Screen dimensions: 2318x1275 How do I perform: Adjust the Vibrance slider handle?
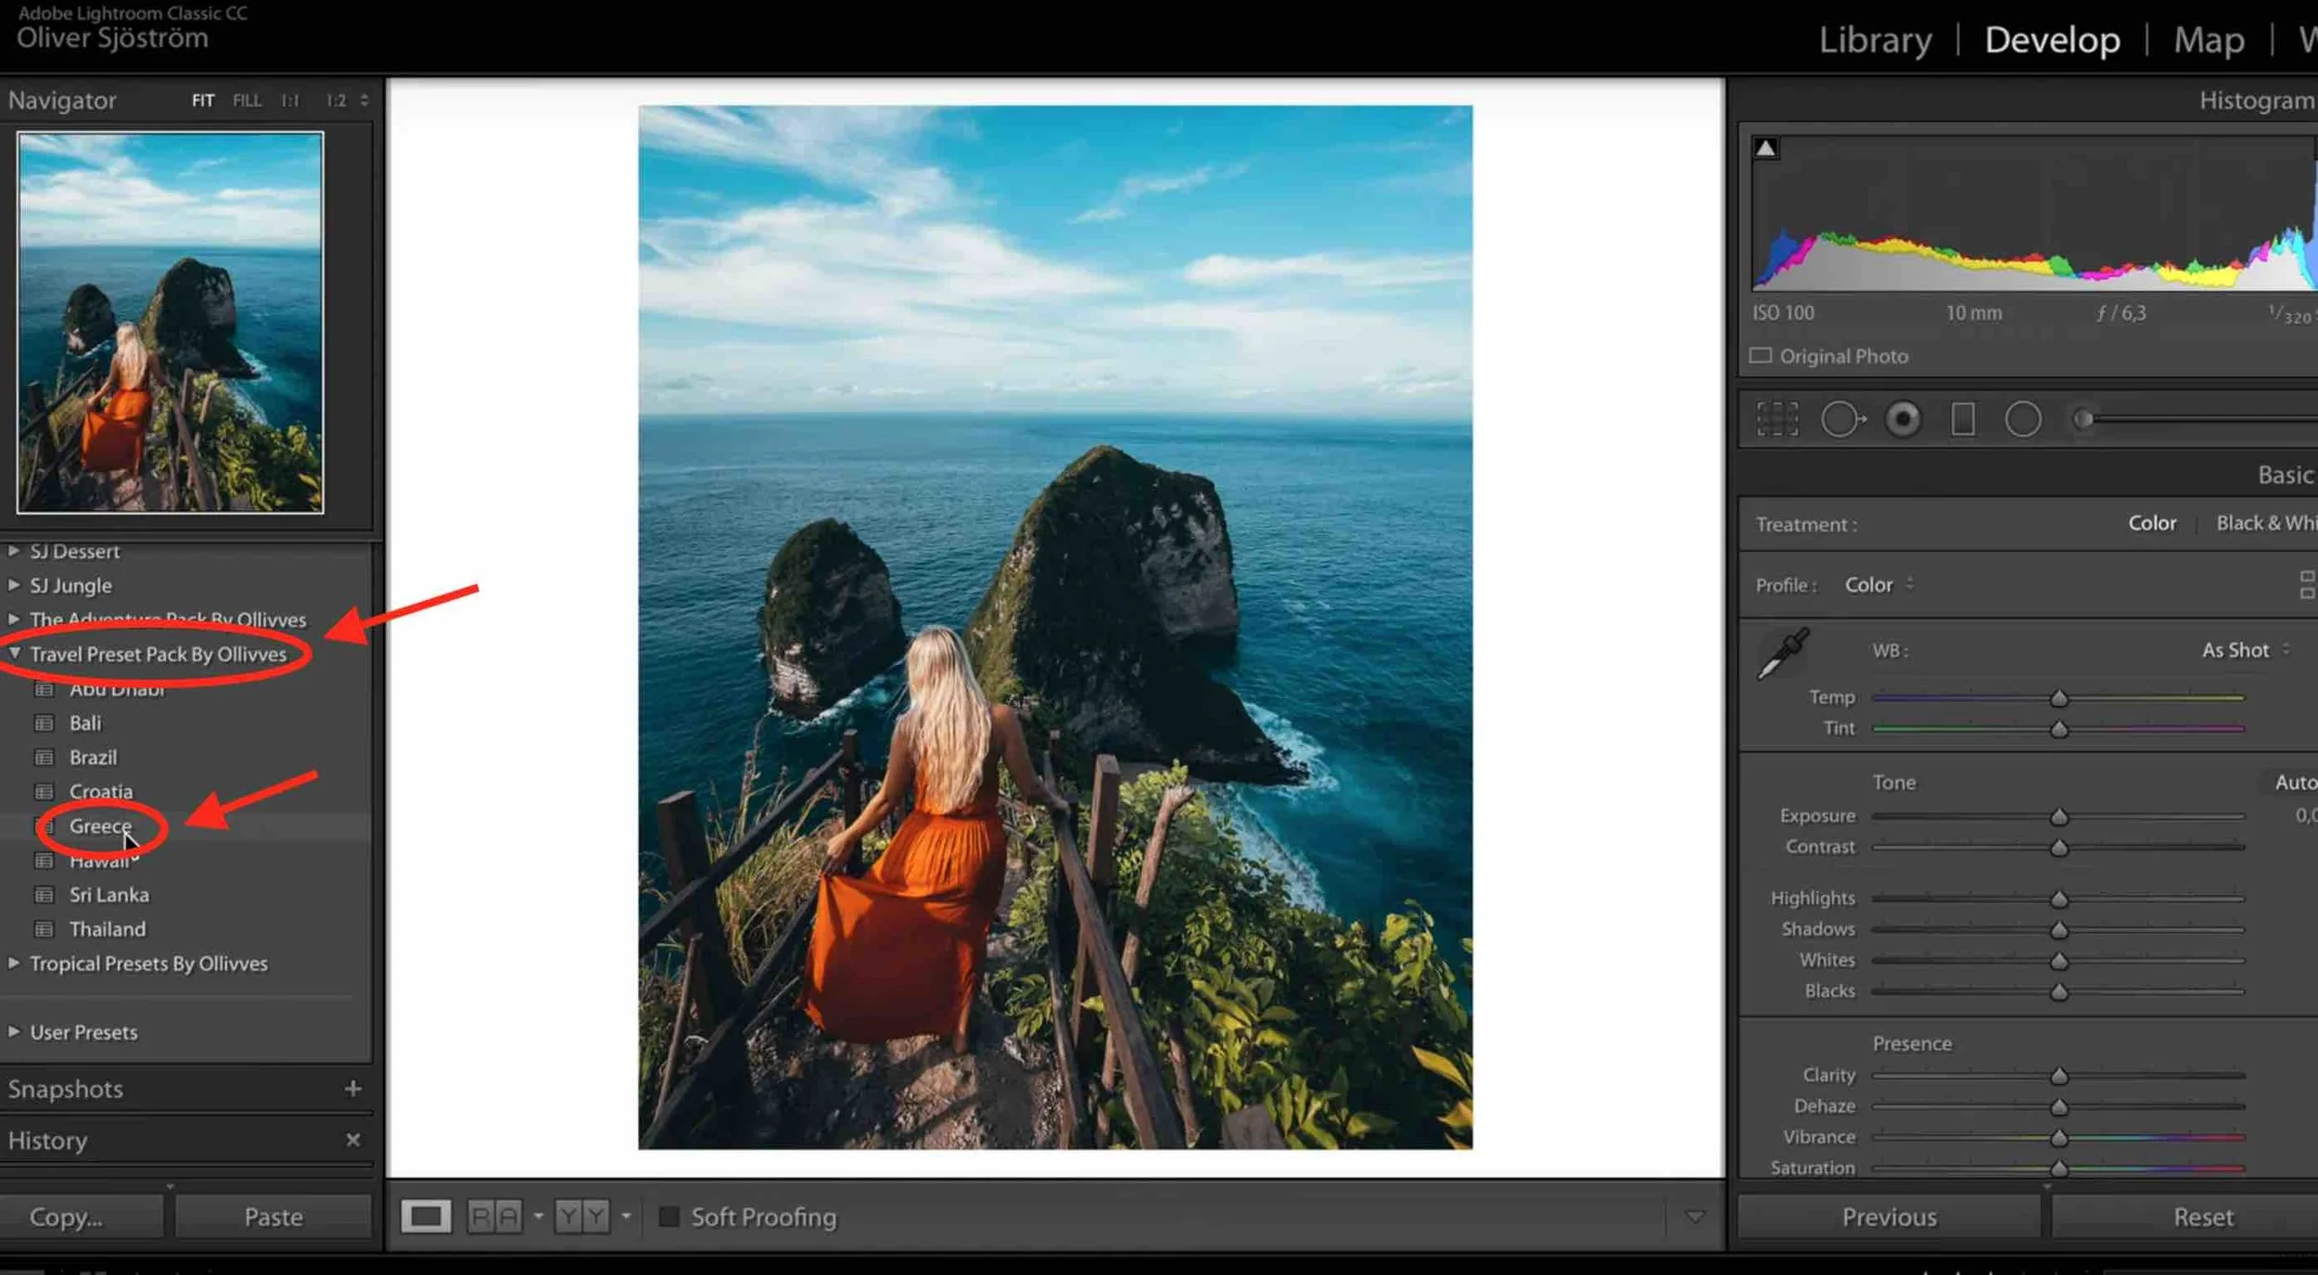tap(2058, 1138)
